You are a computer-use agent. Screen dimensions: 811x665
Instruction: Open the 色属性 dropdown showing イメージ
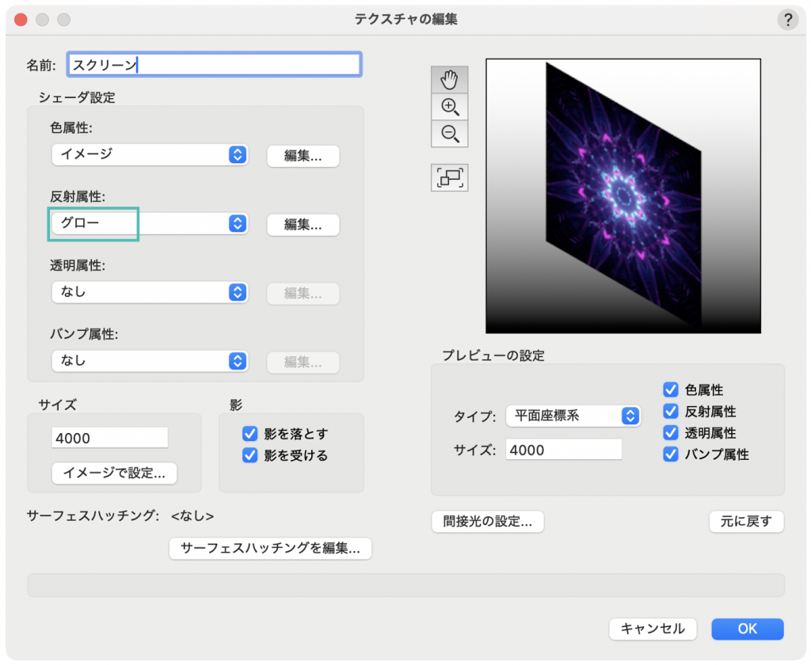pos(150,154)
